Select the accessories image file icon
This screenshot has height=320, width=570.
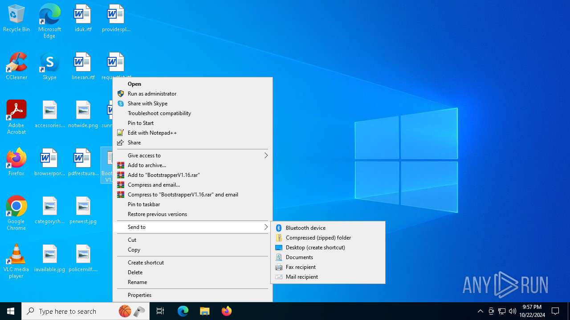(49, 115)
